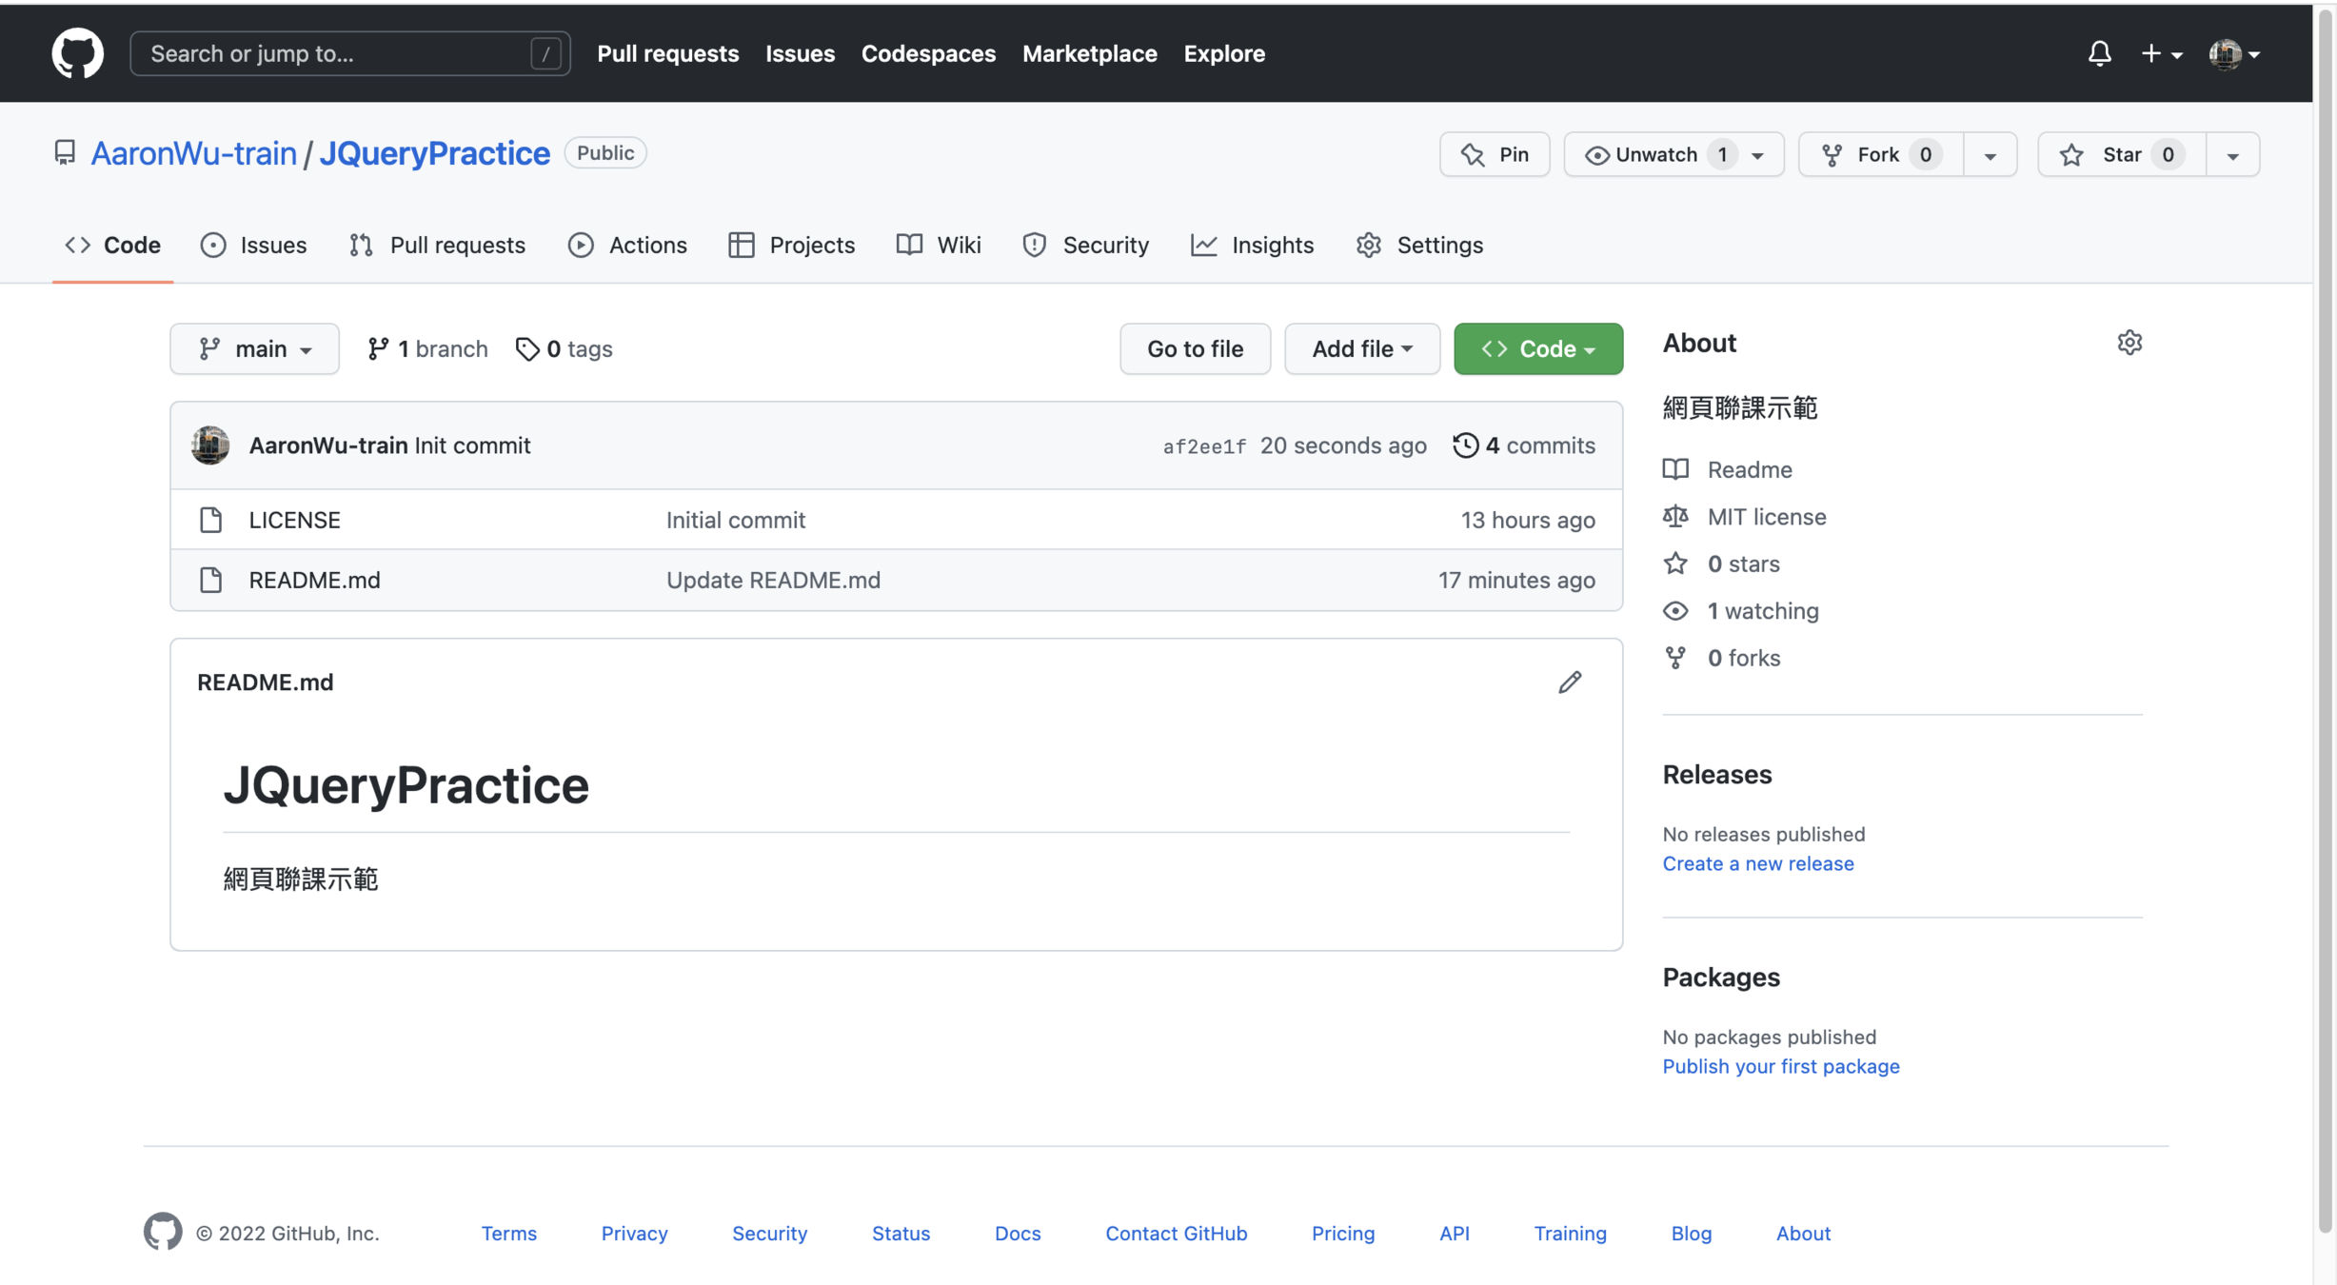Viewport: 2337px width, 1285px height.
Task: Open Marketplace in top navigation
Action: [x=1089, y=53]
